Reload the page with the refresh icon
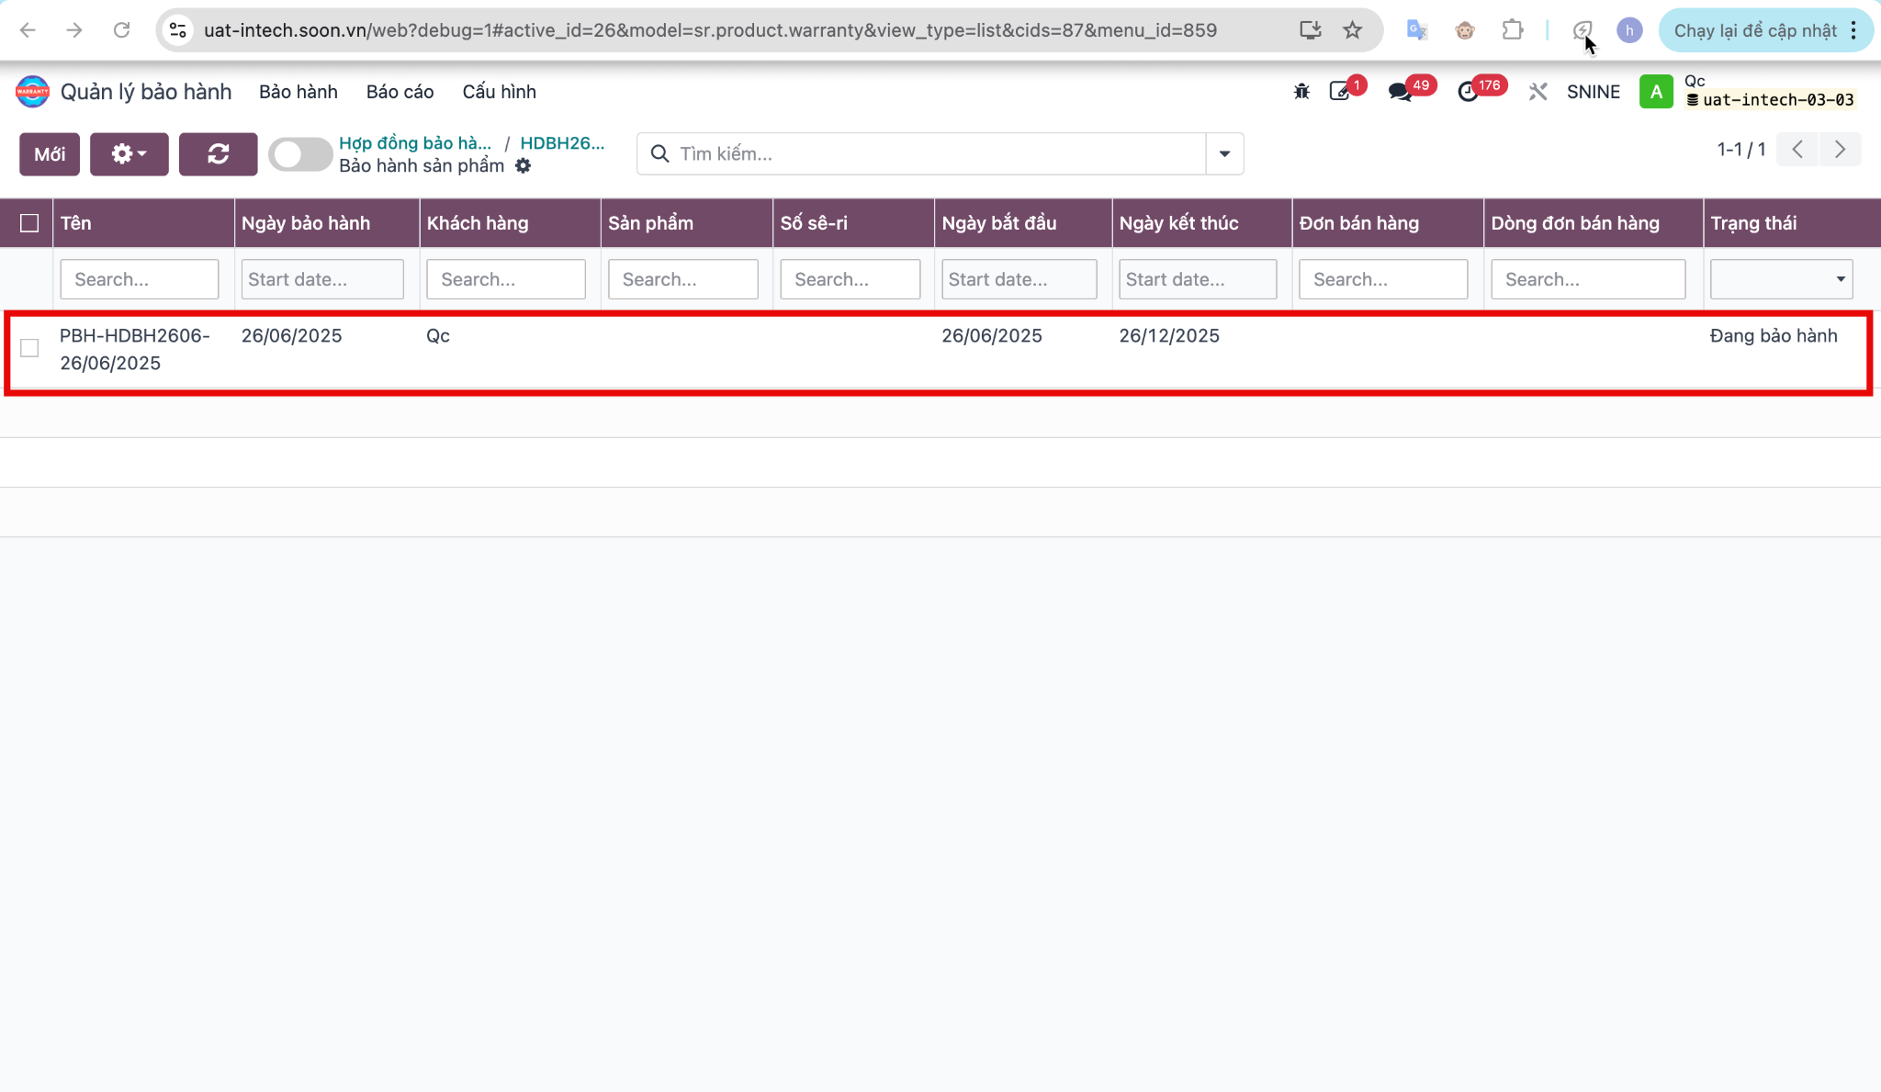The image size is (1881, 1092). coord(121,30)
